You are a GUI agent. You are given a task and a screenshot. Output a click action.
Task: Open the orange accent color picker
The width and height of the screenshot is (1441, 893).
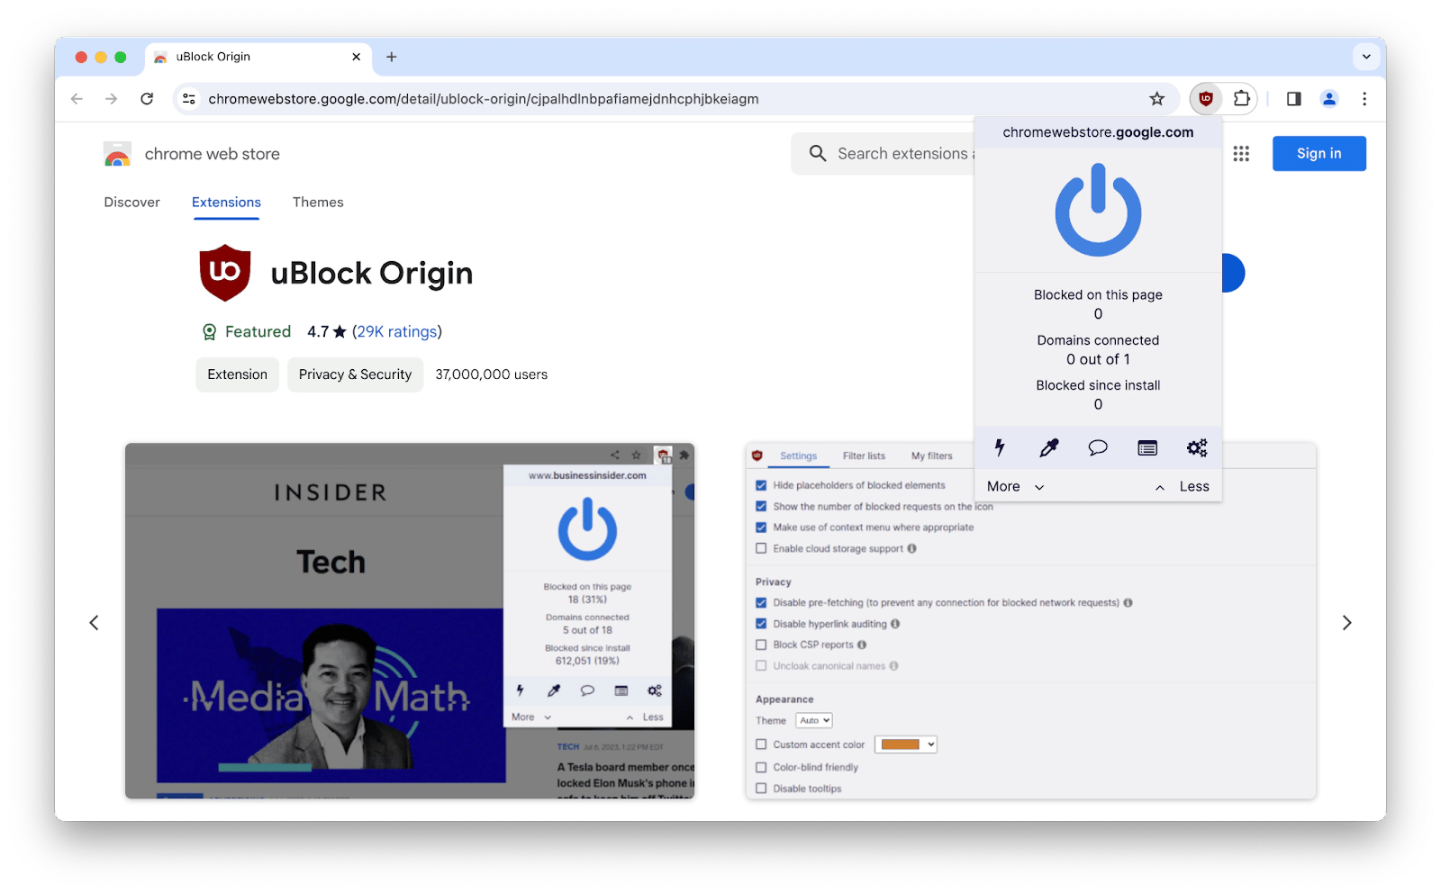(906, 744)
